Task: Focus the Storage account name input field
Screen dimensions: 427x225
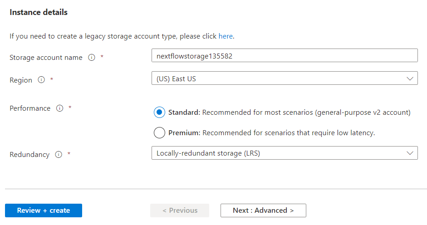Action: 284,56
